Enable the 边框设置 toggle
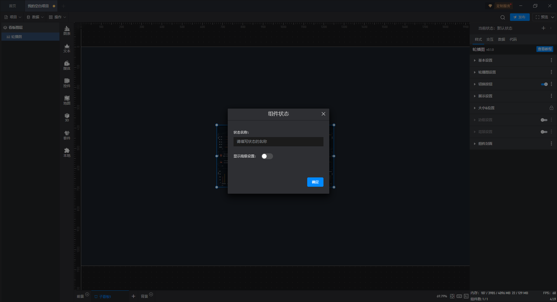The height and width of the screenshot is (302, 557). [x=544, y=120]
